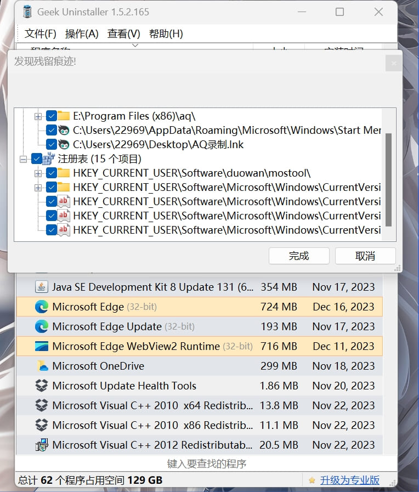Expand the E:\Program Files (x86)\aq\ folder node
Screen dimensions: 419x492
(x=38, y=116)
